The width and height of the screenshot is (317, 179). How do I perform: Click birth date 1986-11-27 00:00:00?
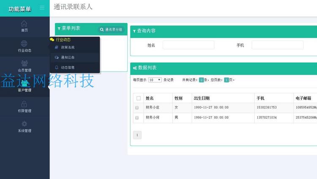(211, 117)
